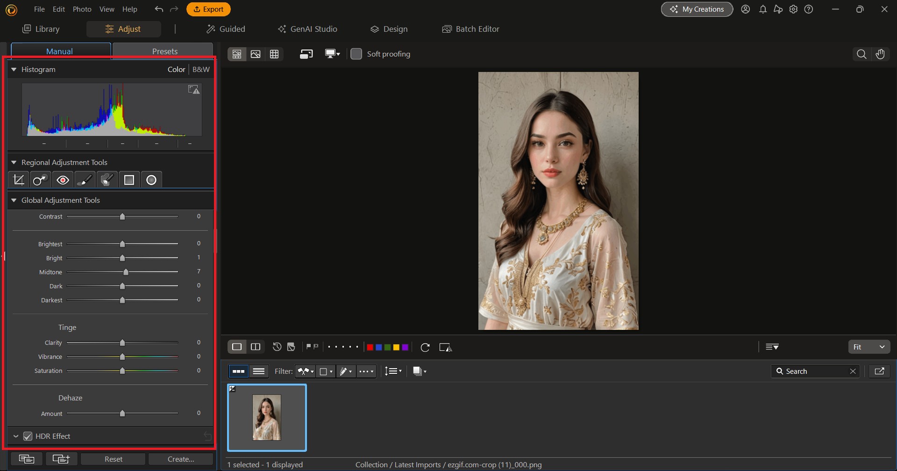Open the grid thumbnail view mode
This screenshot has width=897, height=471.
274,54
